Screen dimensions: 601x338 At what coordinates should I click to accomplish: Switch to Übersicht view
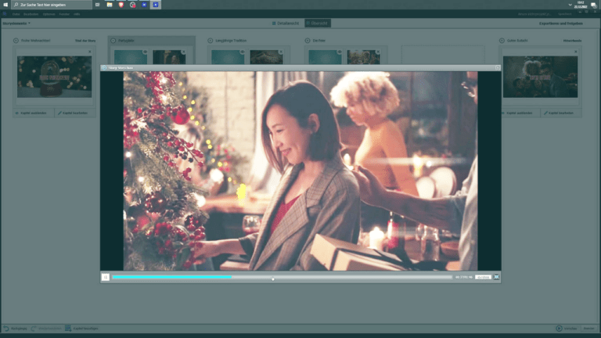[318, 23]
